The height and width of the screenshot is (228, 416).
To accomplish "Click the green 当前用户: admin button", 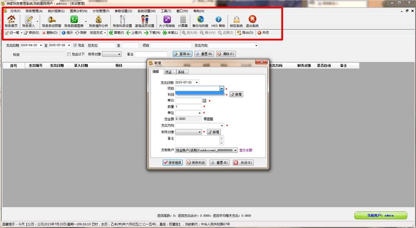I will coord(380,215).
